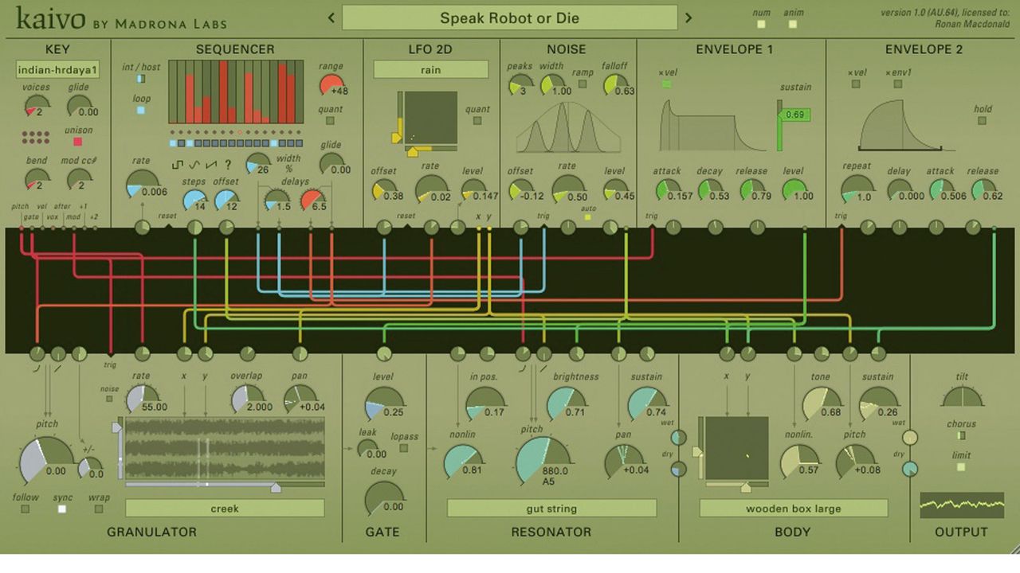
Task: Click the sequencer width % dial
Action: 258,164
